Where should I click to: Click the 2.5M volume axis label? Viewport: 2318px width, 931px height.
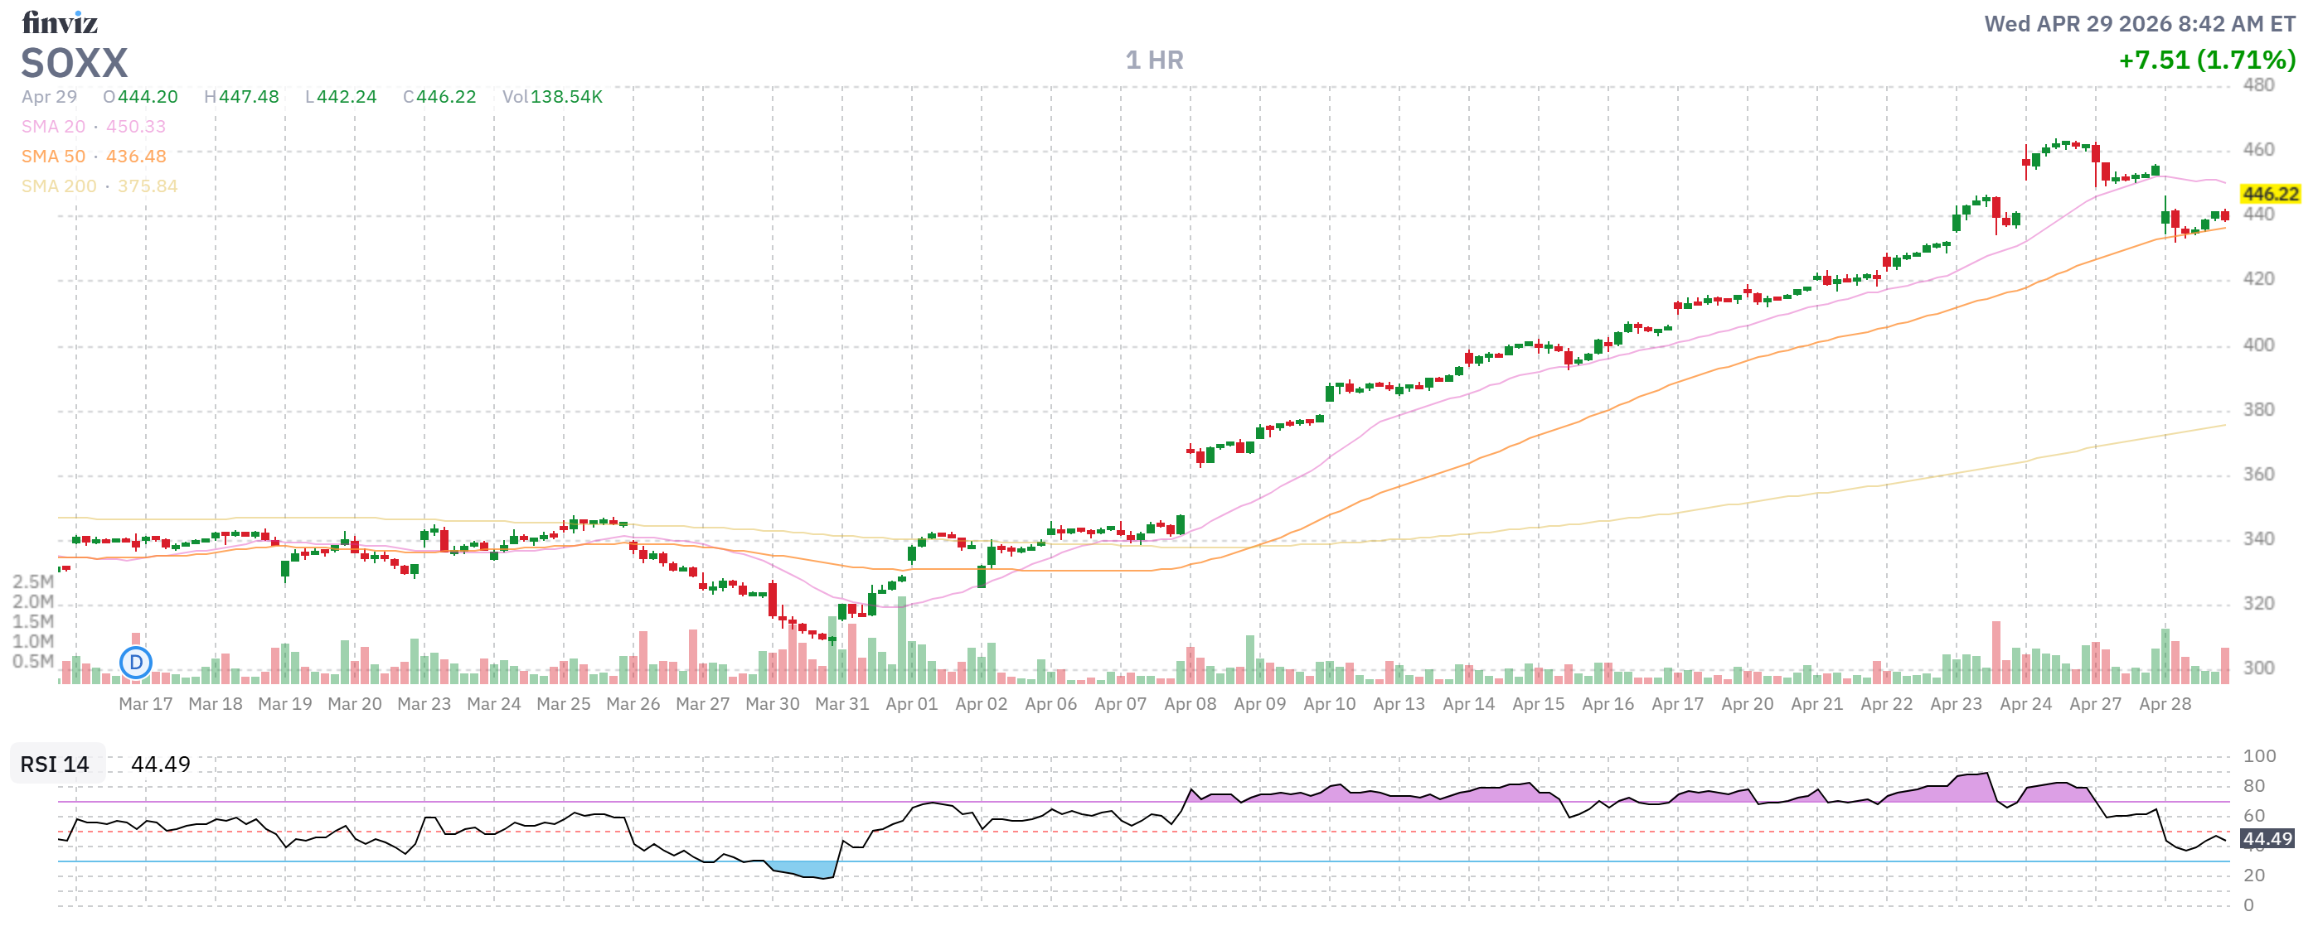[x=33, y=582]
